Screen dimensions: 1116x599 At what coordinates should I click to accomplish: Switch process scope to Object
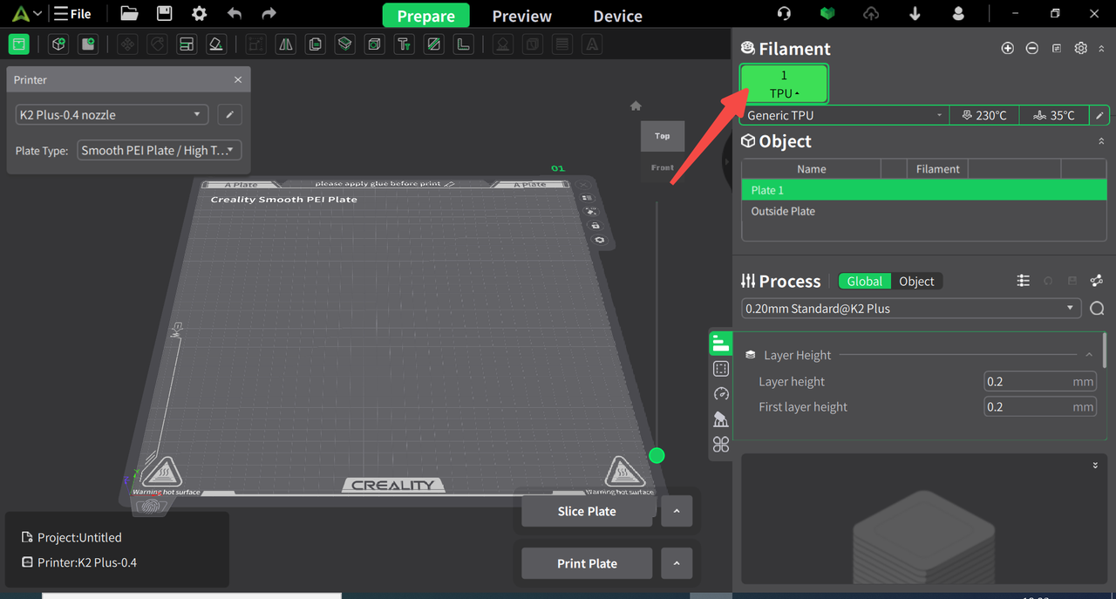pos(916,282)
